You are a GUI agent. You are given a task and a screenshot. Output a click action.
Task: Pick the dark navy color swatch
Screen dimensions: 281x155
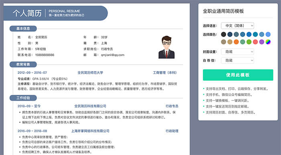pyautogui.click(x=230, y=35)
